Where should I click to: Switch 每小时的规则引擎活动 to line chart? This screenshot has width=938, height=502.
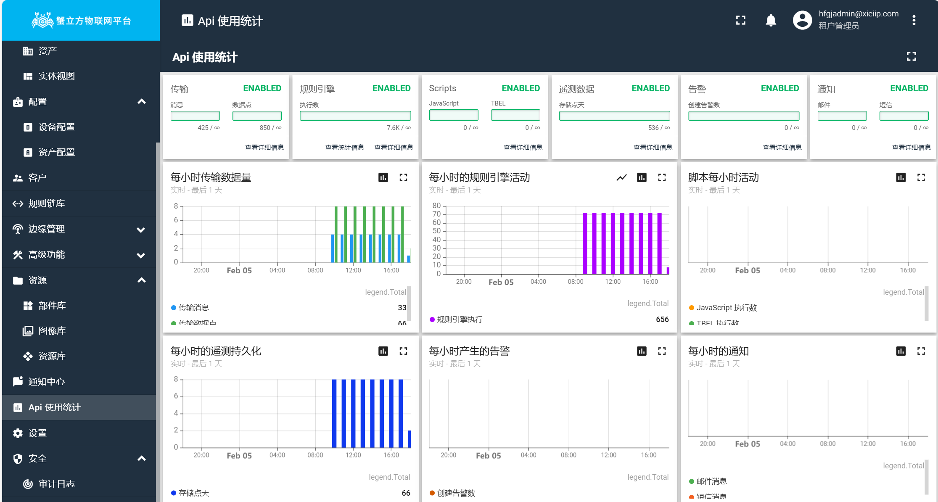621,178
